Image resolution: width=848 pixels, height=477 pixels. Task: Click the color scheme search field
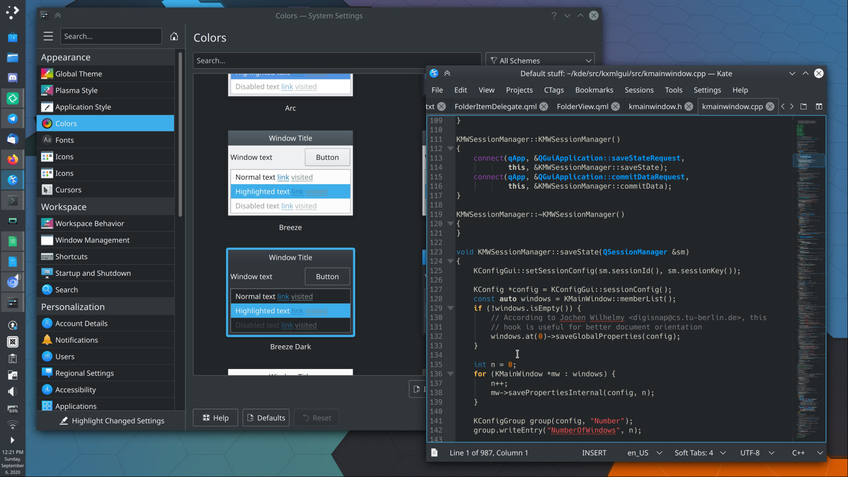click(335, 60)
